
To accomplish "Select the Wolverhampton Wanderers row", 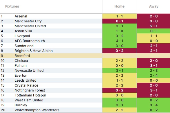I will [85, 110].
